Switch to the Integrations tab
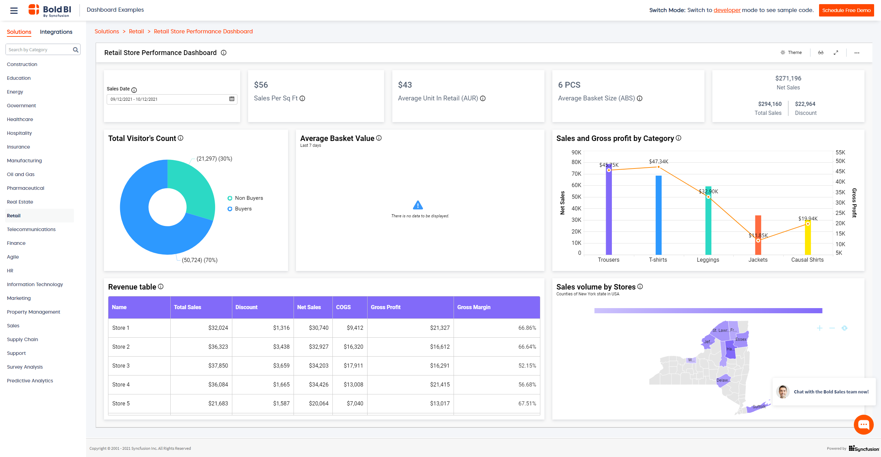Screen dimensions: 881x457 [x=56, y=32]
